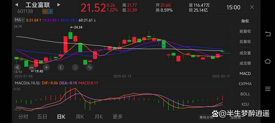This screenshot has height=123, width=275.
Task: Go to previous stock with left arrow
Action: pos(16,5)
